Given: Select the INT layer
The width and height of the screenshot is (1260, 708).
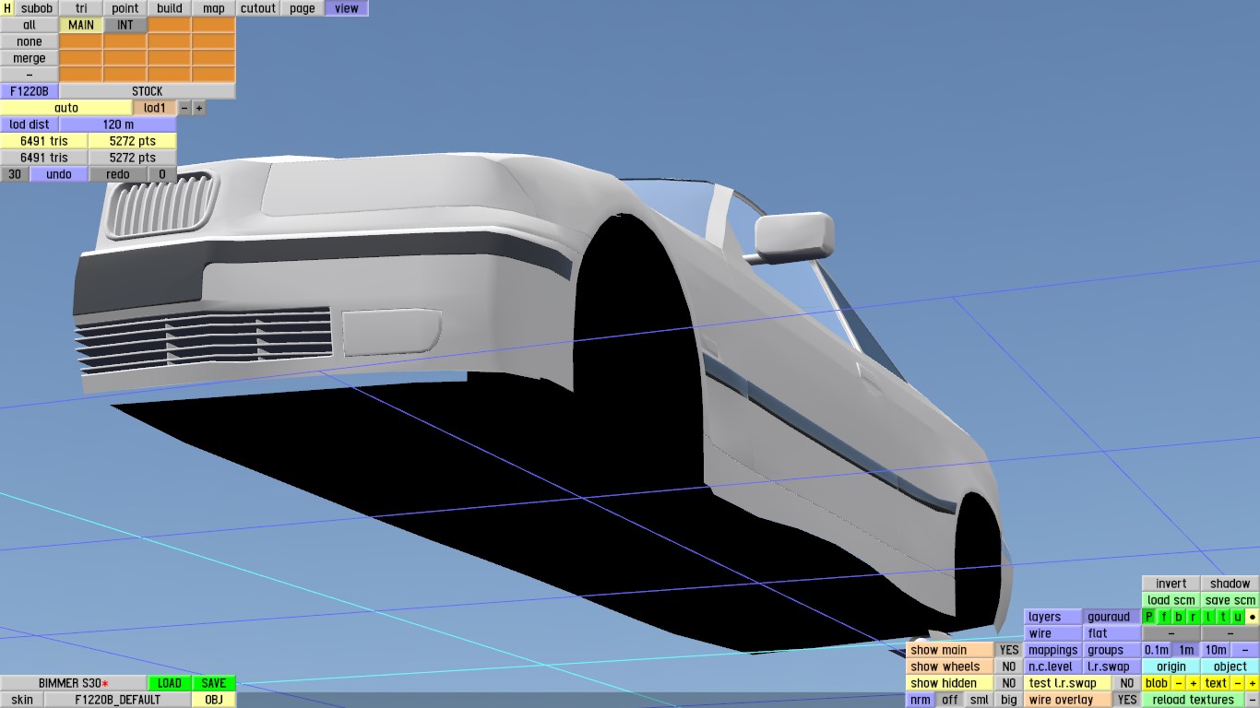Looking at the screenshot, I should tap(125, 25).
